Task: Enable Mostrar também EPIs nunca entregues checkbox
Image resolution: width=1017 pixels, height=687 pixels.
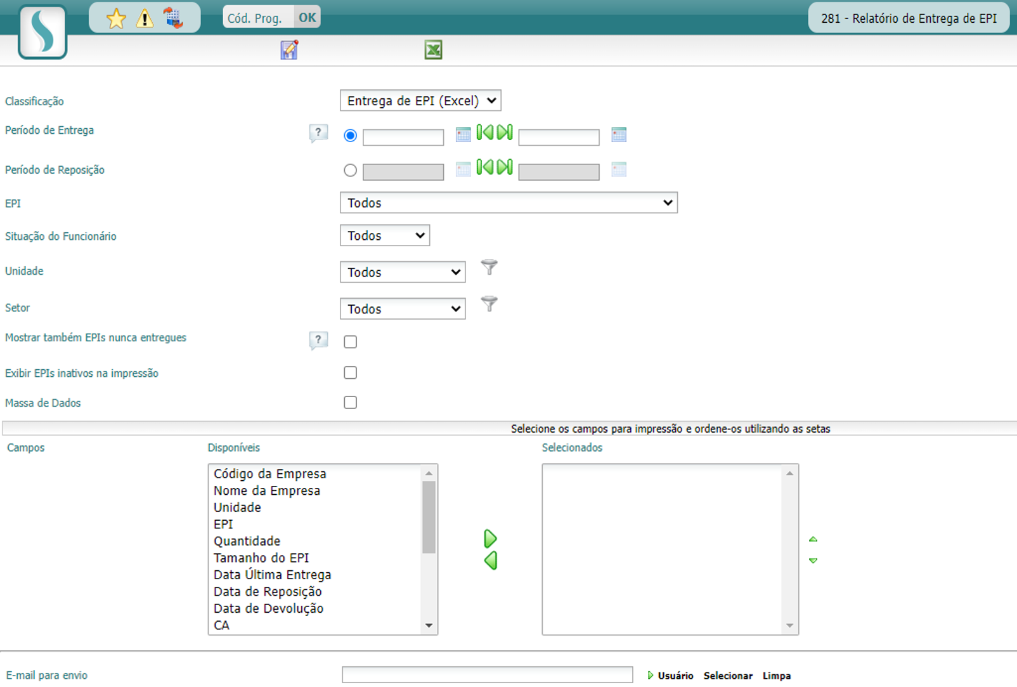Action: click(350, 342)
